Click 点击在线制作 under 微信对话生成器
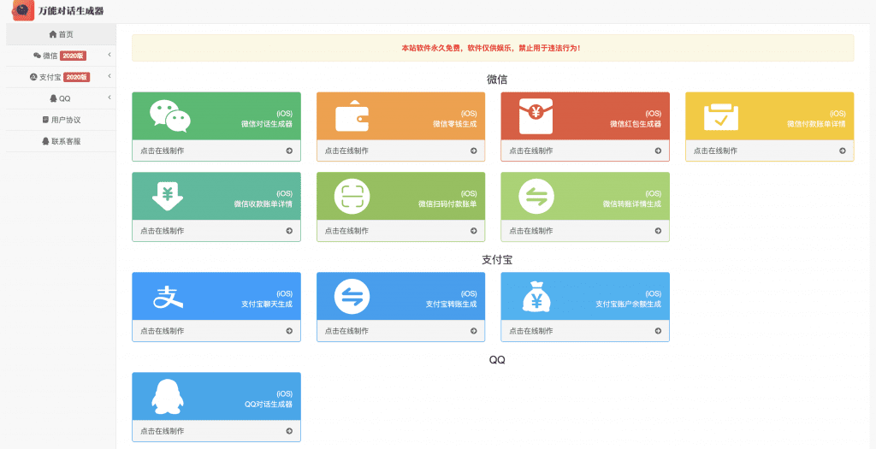 click(x=162, y=151)
